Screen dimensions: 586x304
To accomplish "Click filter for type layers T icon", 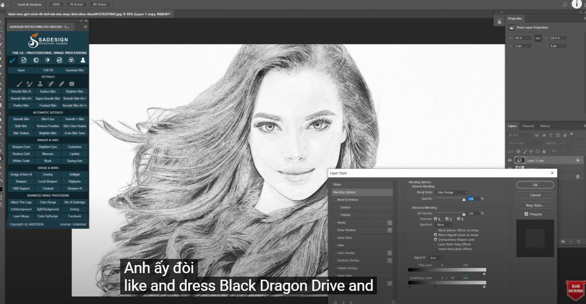I will coord(551,135).
